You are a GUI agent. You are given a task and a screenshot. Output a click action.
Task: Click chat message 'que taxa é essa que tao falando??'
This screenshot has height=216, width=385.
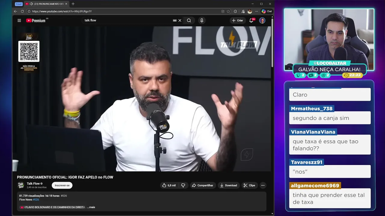click(330, 145)
